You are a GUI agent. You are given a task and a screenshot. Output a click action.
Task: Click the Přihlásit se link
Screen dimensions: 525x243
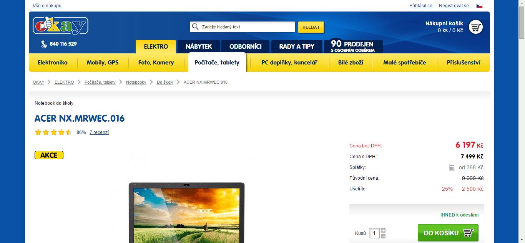pos(421,6)
